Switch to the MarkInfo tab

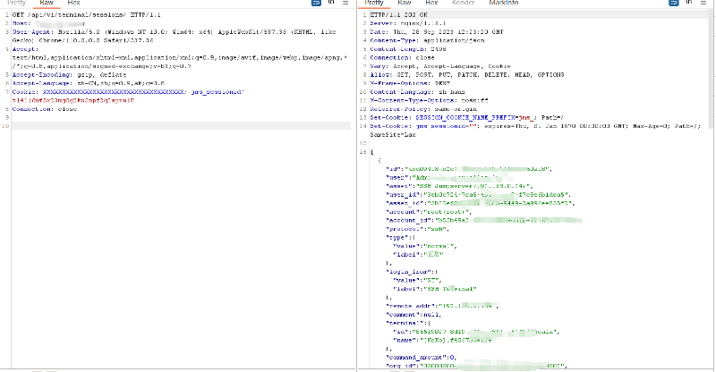(x=504, y=3)
